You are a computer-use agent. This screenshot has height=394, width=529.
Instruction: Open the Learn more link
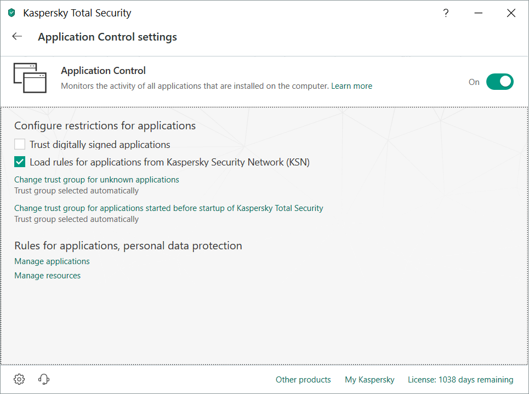pyautogui.click(x=351, y=86)
